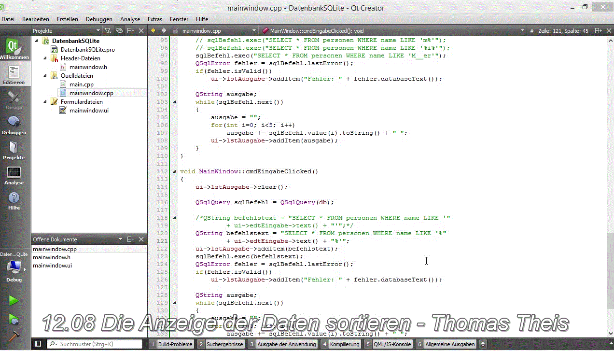
Task: Close the Projekte side panel
Action: coord(141,30)
